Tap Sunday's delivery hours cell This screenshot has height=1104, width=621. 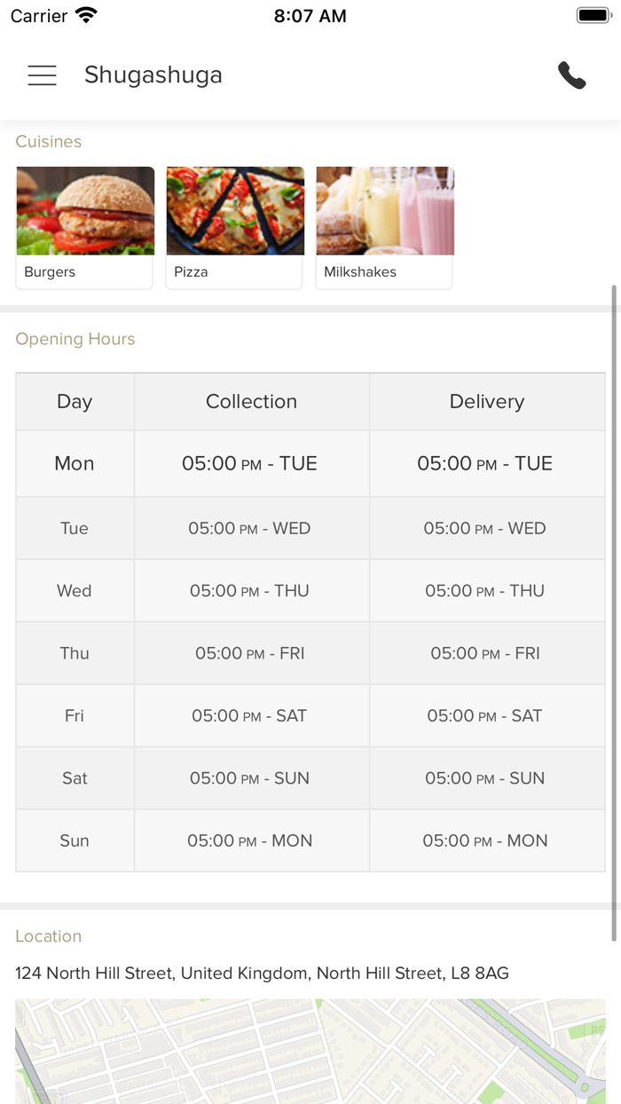coord(485,840)
